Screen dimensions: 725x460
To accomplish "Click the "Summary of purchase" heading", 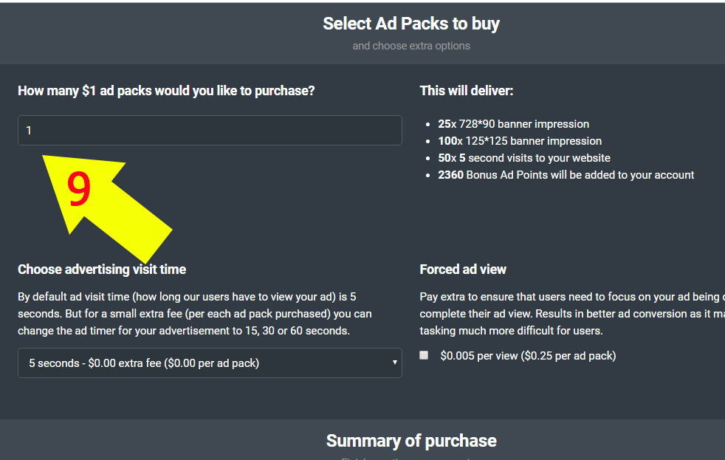I will (x=410, y=441).
